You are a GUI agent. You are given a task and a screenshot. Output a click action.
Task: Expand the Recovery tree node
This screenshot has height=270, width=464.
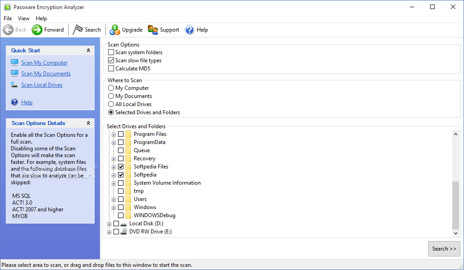tap(114, 159)
